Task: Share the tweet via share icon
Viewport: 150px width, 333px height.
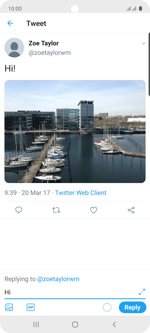Action: pos(131,210)
